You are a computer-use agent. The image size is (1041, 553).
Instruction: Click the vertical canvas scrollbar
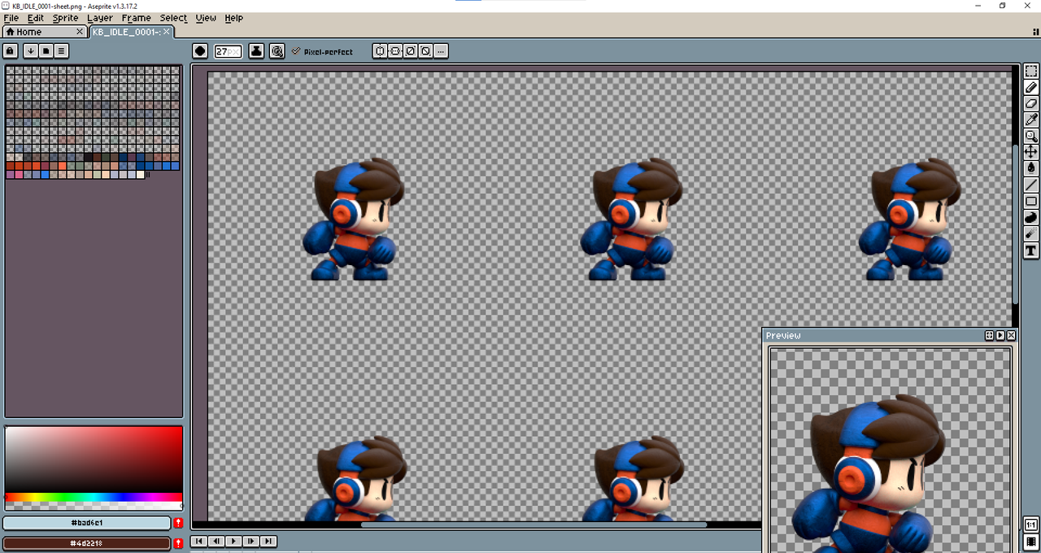pyautogui.click(x=1016, y=224)
